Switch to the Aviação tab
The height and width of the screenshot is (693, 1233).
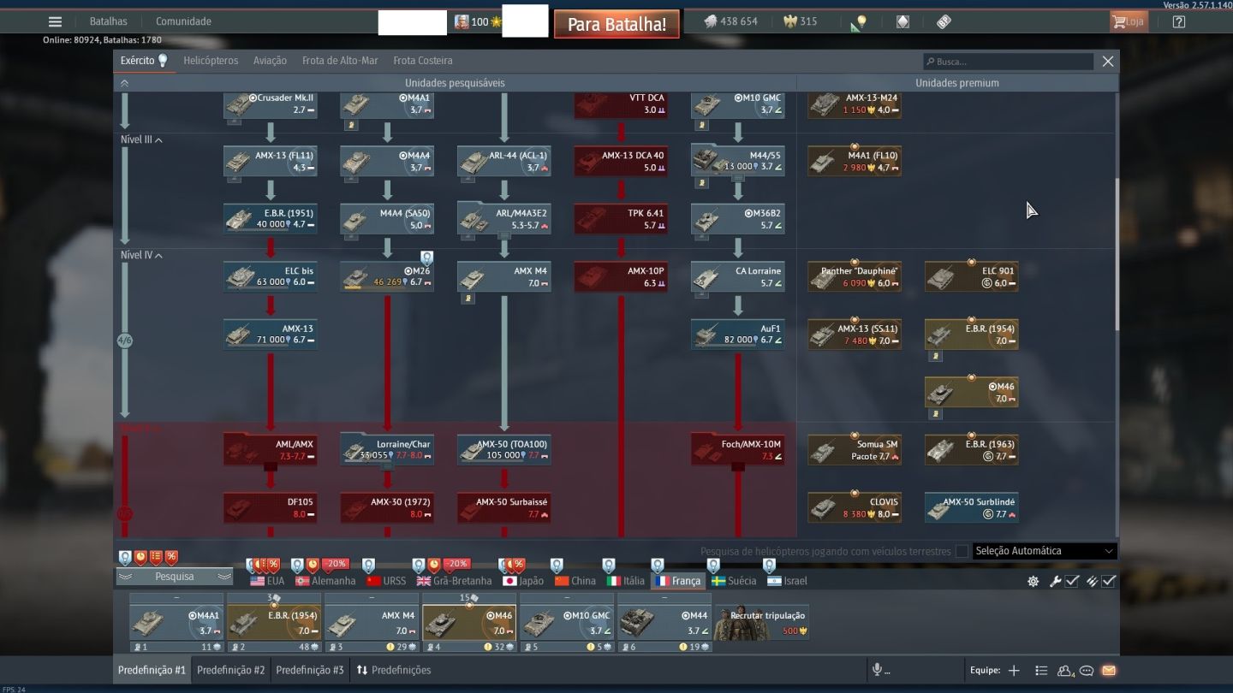[x=270, y=61]
